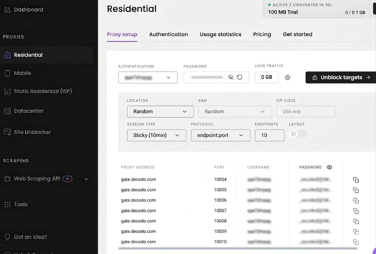Open Session Type dropdown Sticky (10min)
The image size is (376, 254).
tap(156, 135)
